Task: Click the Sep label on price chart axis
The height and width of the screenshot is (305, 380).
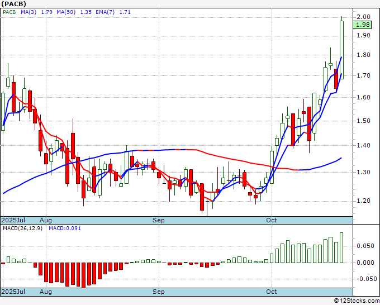Action: pos(159,220)
